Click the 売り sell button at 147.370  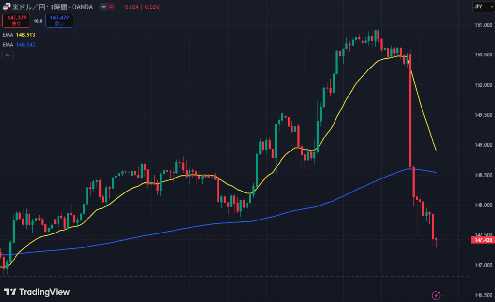(x=16, y=20)
